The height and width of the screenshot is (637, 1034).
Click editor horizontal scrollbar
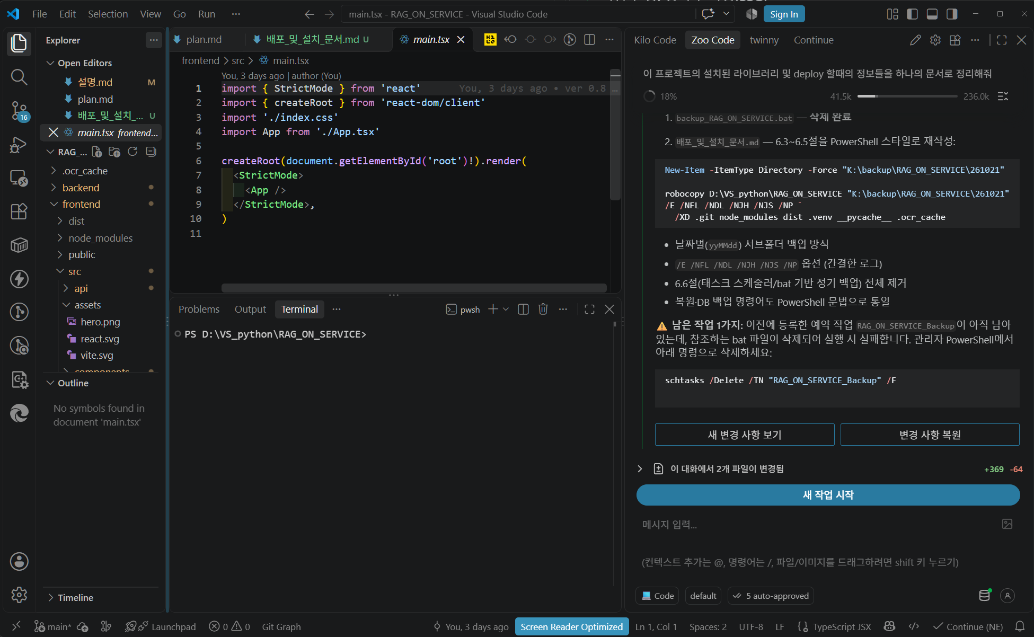(413, 288)
